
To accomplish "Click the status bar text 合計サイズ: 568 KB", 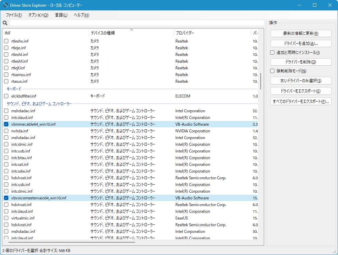I will (x=55, y=250).
